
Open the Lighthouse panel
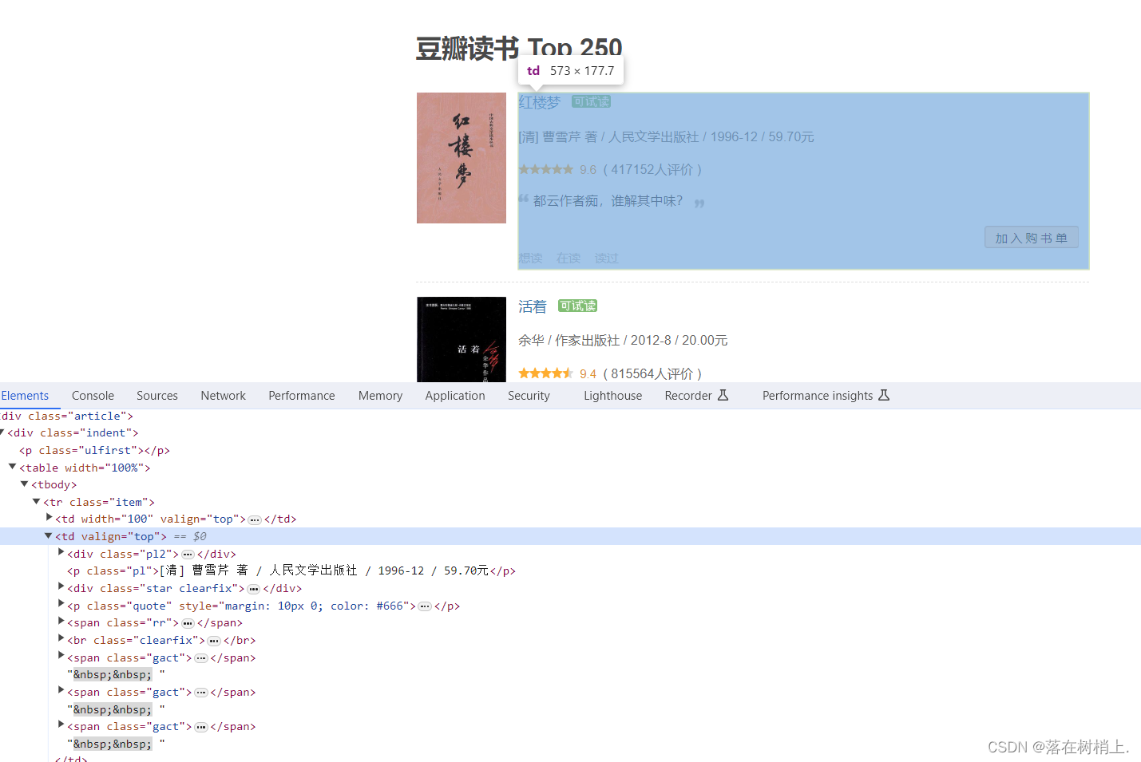click(612, 395)
